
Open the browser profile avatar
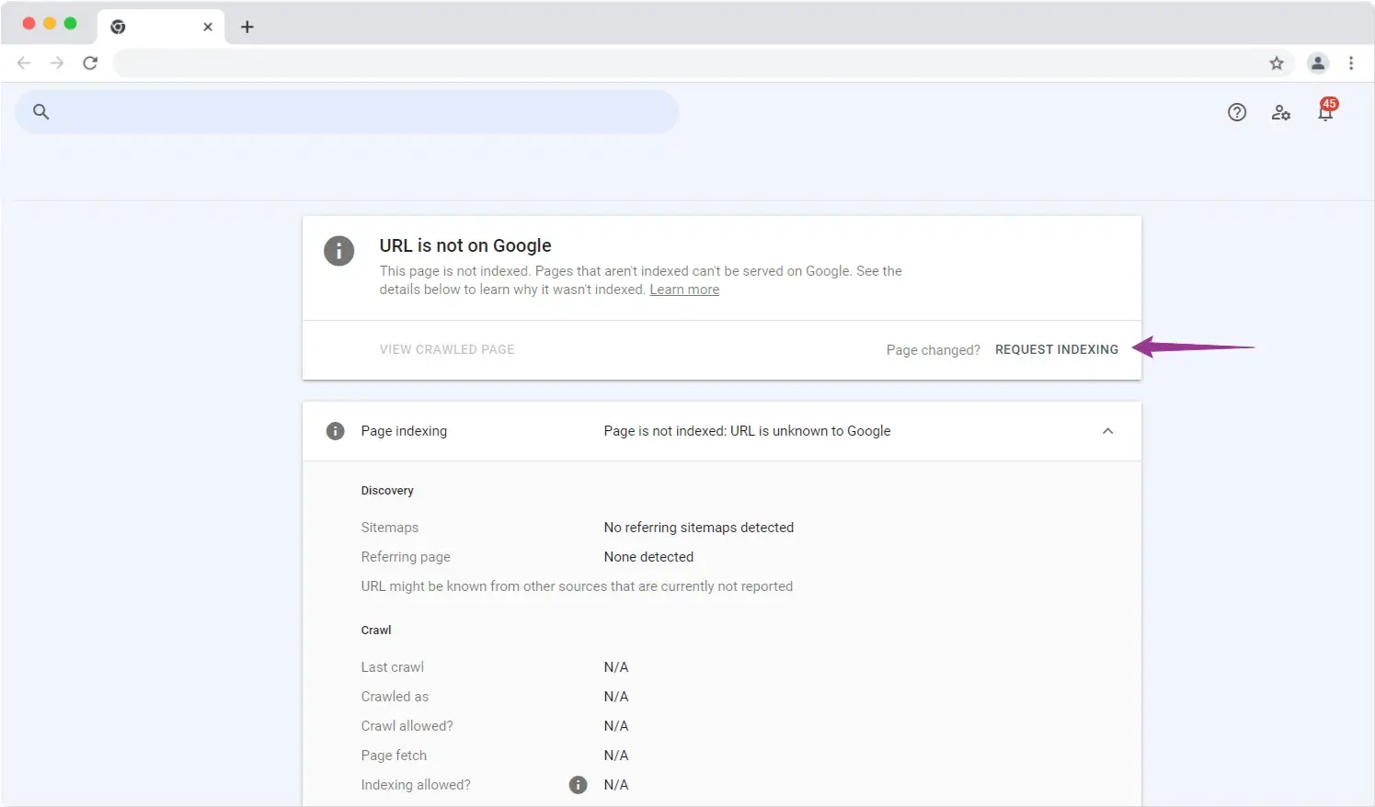[1317, 63]
